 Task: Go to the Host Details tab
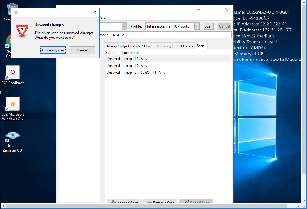[x=184, y=46]
